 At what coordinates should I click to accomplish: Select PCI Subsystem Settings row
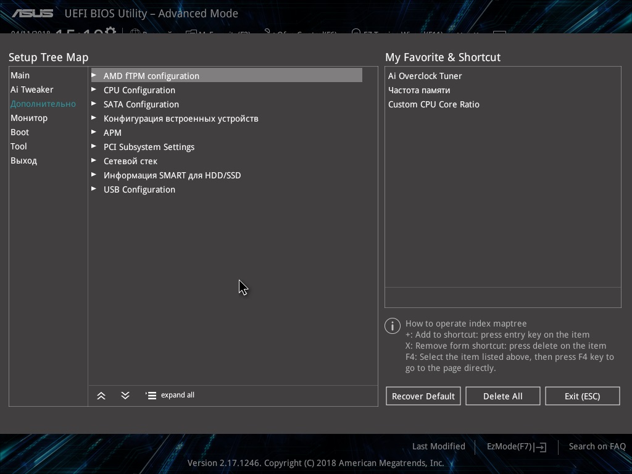(227, 147)
